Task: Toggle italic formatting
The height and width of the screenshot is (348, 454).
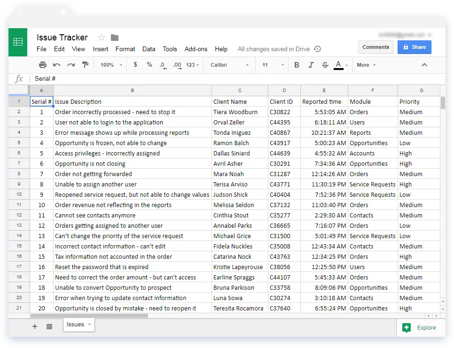Action: (x=310, y=64)
